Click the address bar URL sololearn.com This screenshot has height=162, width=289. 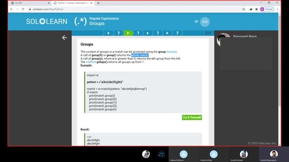pos(48,9)
